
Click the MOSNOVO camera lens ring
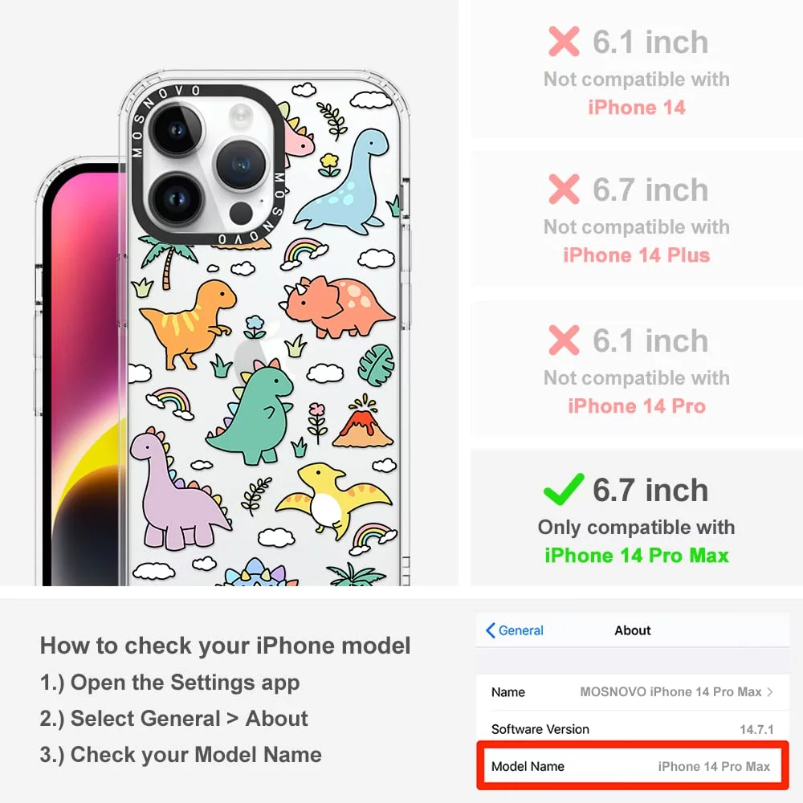point(208,165)
